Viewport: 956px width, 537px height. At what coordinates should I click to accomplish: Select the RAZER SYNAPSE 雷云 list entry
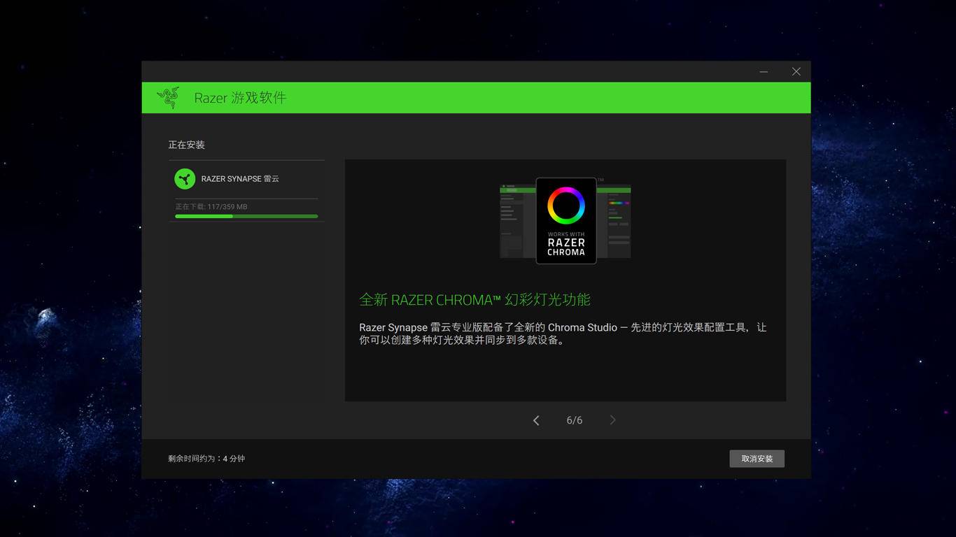tap(240, 179)
